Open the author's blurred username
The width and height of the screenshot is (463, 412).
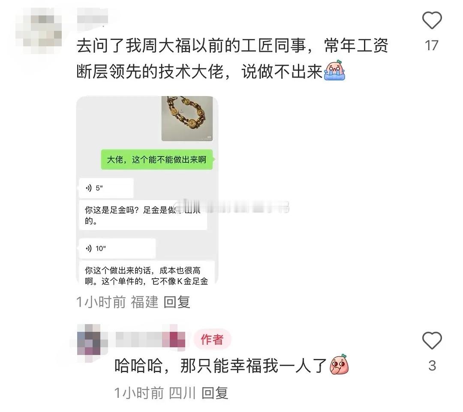coord(150,340)
